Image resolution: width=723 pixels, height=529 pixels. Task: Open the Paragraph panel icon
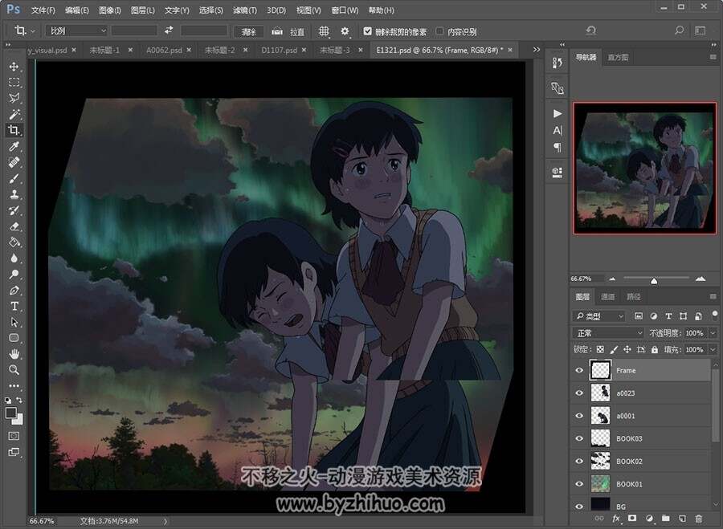[557, 147]
